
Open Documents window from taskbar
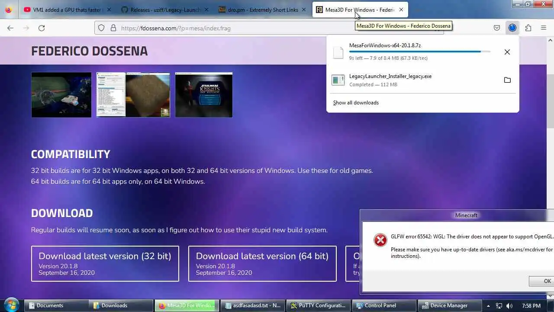coord(55,305)
